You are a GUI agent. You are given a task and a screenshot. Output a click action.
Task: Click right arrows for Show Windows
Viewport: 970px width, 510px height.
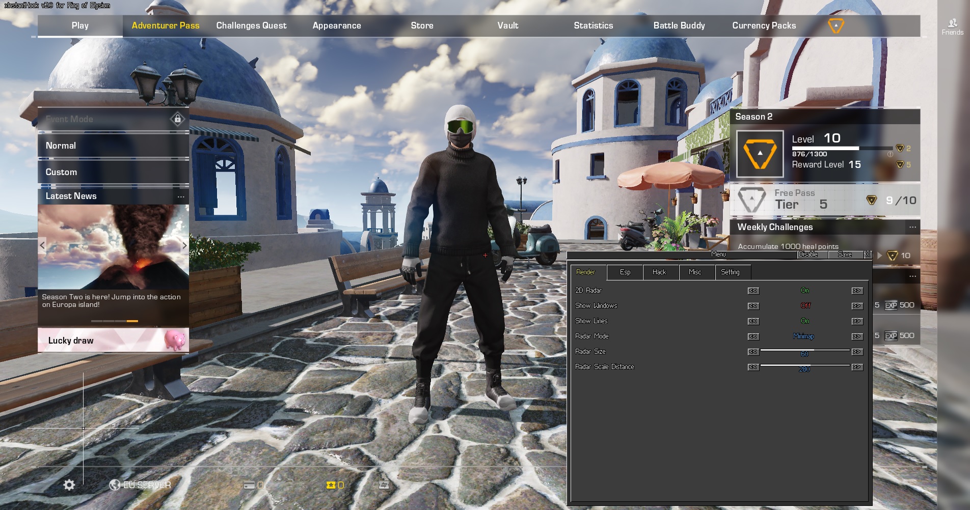tap(857, 306)
